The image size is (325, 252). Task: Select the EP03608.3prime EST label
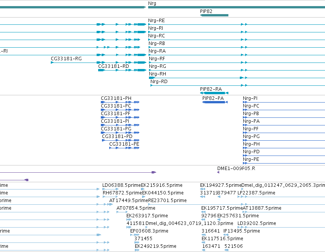coord(149,231)
